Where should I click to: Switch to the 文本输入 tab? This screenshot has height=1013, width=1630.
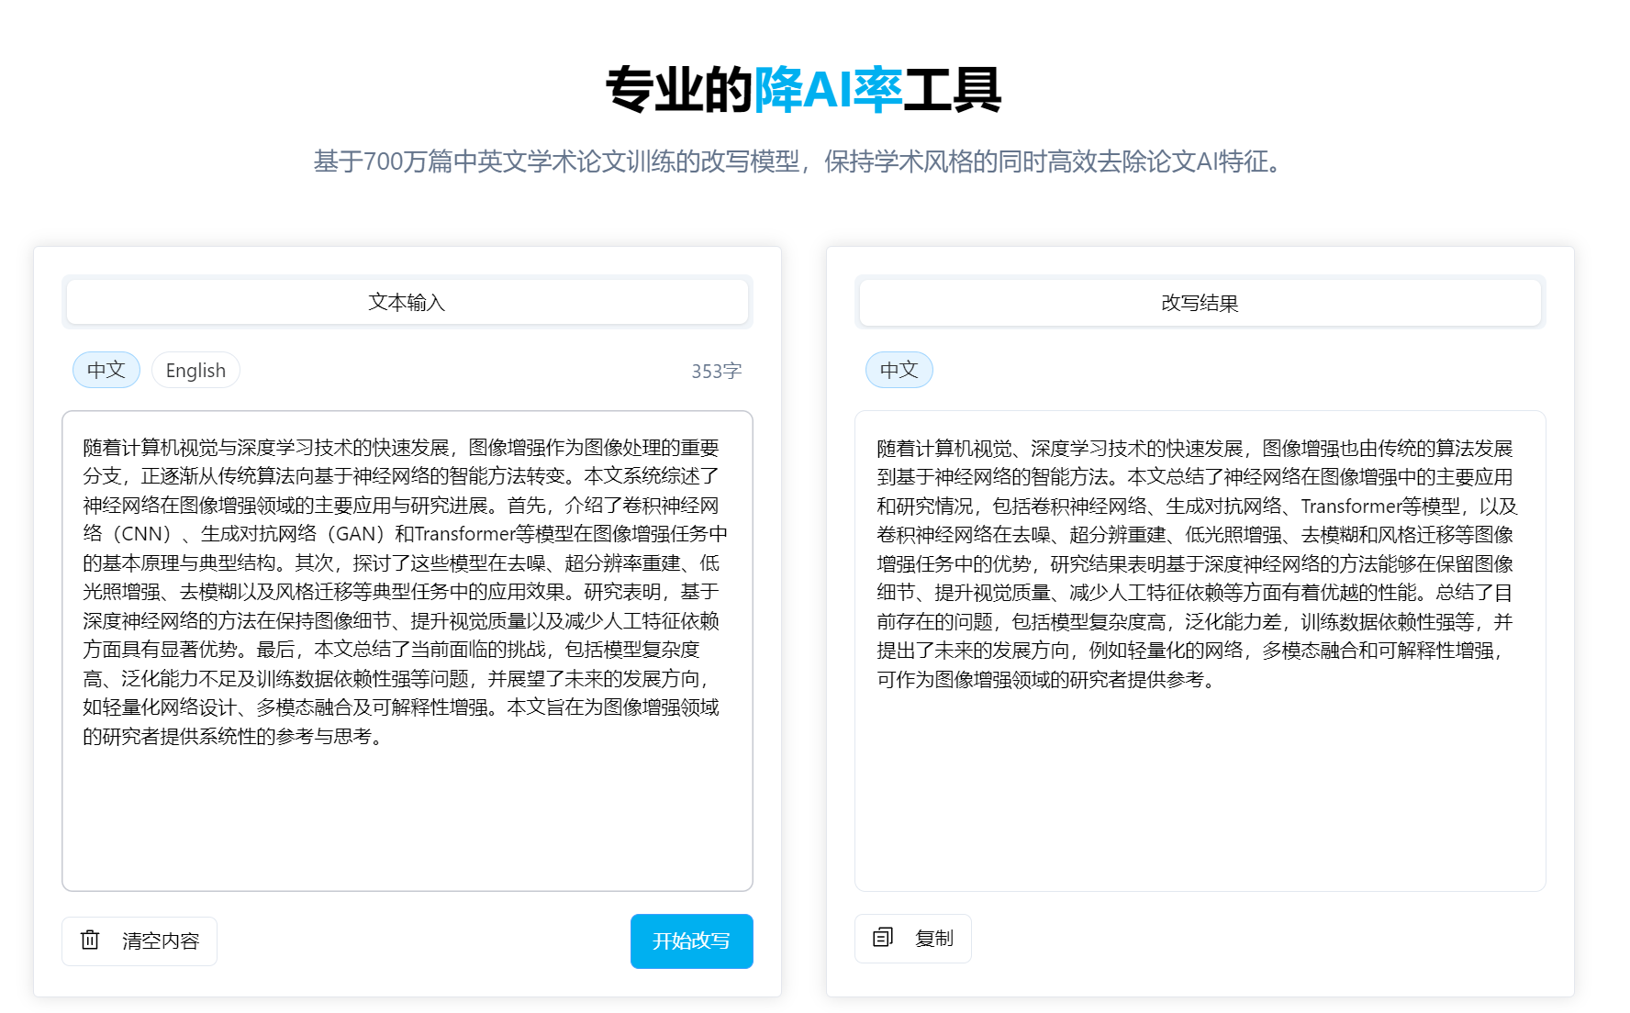click(407, 302)
